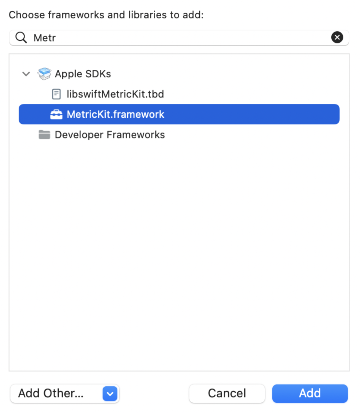Viewport: 360px width, 413px height.
Task: Click the Apple SDKs package icon
Action: pyautogui.click(x=44, y=74)
